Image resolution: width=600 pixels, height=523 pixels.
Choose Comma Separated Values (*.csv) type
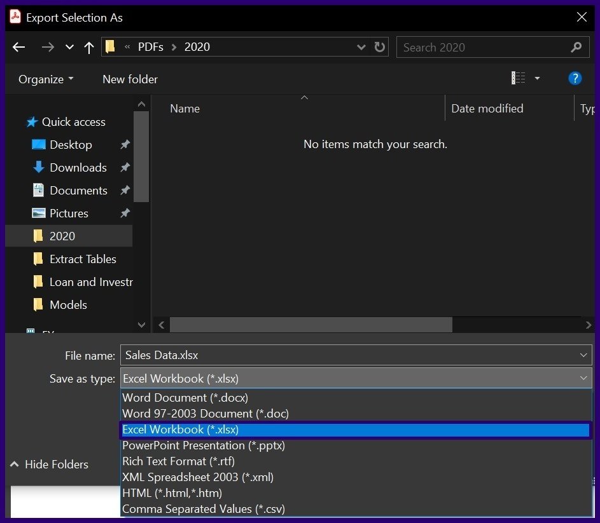click(x=204, y=509)
